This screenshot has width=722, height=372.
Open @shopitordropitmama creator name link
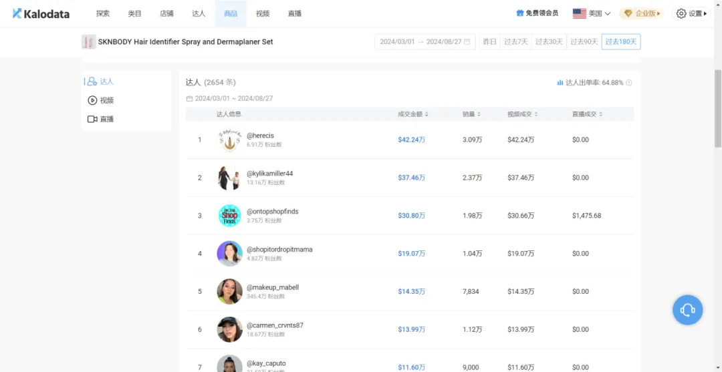(279, 250)
